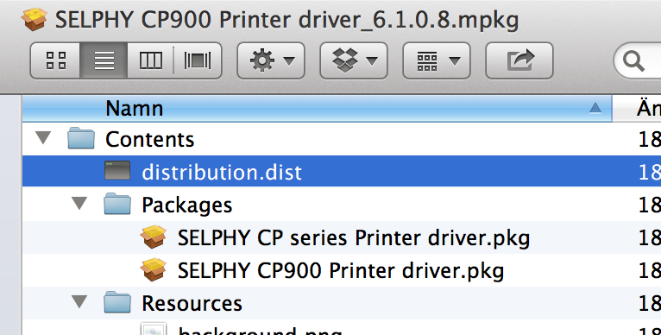Toggle the Namn sort direction arrow

pos(595,109)
